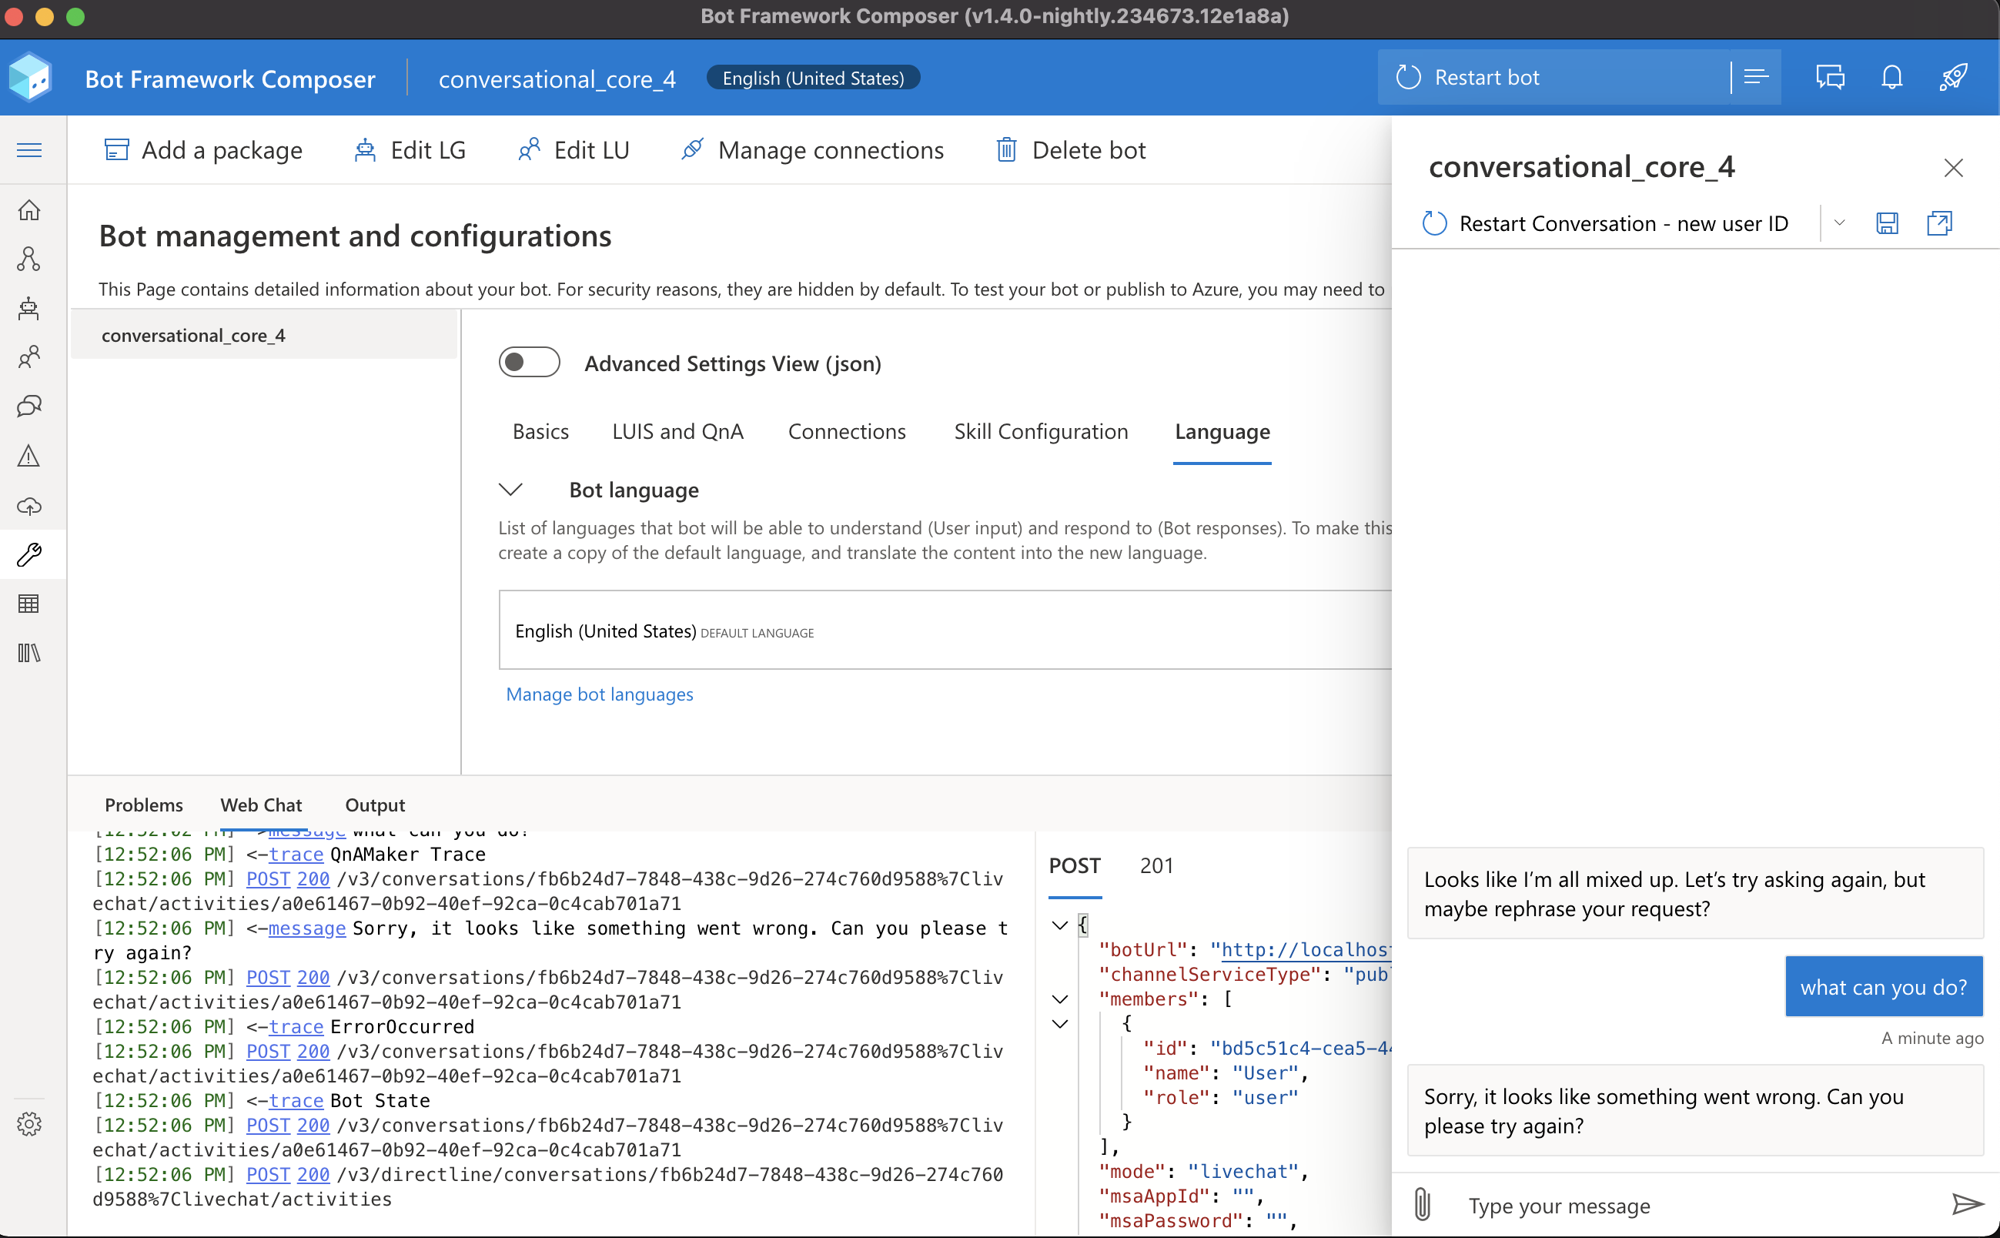Toggle Advanced Settings View (json) switch
The image size is (2000, 1238).
tap(530, 363)
